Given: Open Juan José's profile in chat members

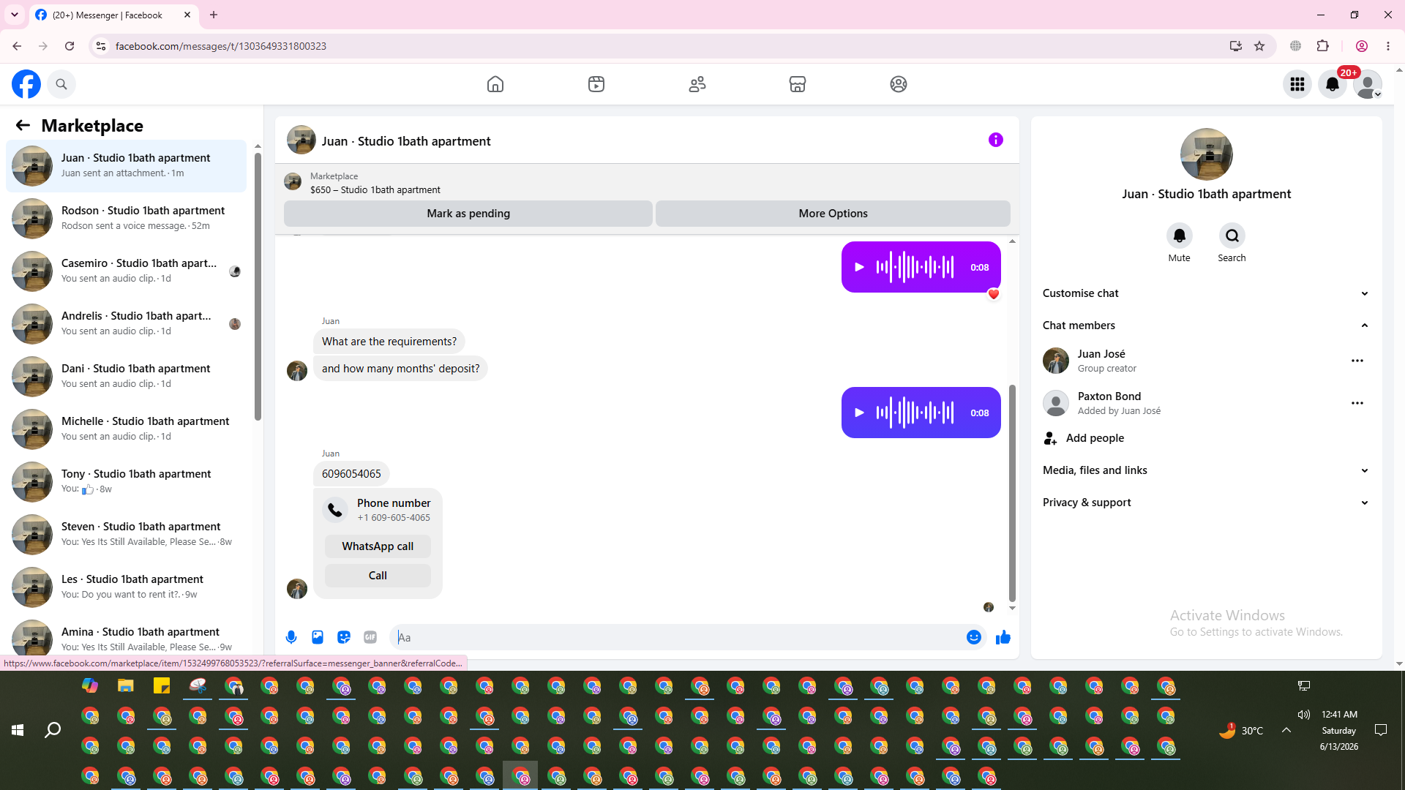Looking at the screenshot, I should (1101, 354).
